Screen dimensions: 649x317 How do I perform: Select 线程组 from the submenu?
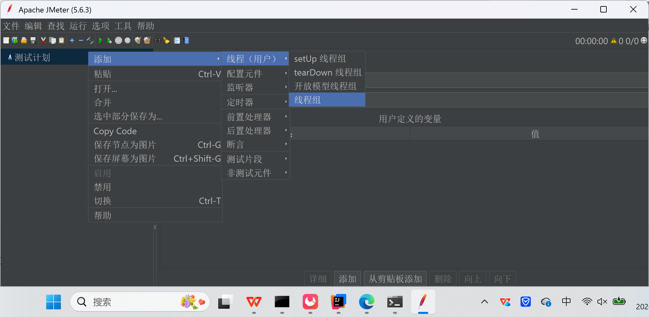327,100
